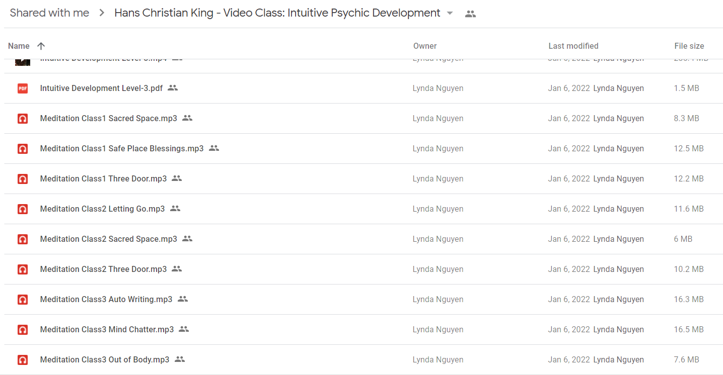Click shared icon beside Class2 Letting Go.mp3
This screenshot has width=723, height=375.
[x=175, y=209]
